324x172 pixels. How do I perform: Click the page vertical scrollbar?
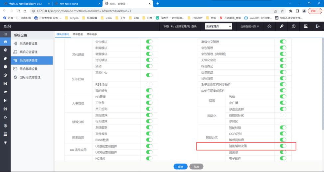click(323, 84)
